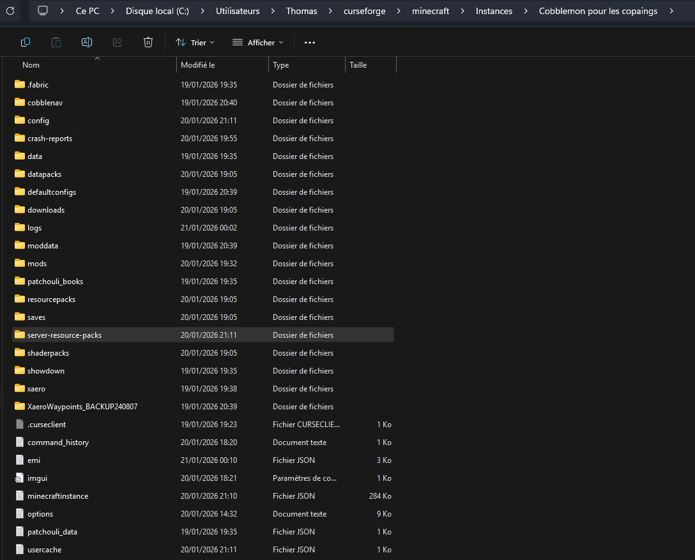
Task: Expand chevron after Utilisateurs breadcrumb
Action: pyautogui.click(x=273, y=11)
